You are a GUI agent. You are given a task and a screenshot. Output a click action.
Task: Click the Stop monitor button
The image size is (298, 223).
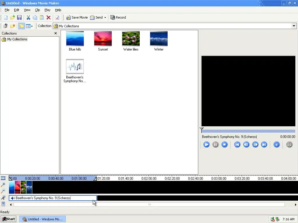(224, 145)
